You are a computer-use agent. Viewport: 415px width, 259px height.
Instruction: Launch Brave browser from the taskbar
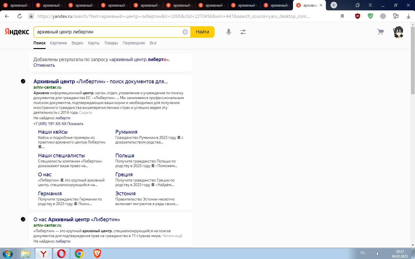(97, 254)
